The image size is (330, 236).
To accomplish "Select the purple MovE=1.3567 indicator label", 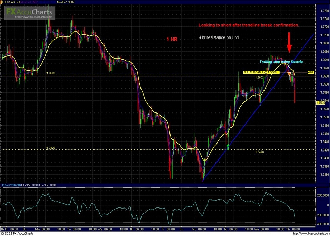I will pyautogui.click(x=30, y=2).
